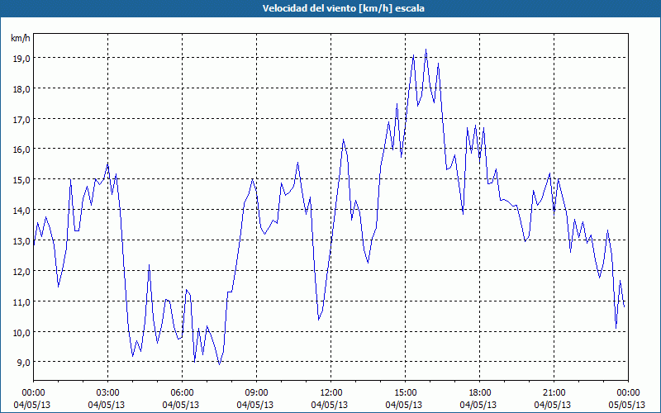Click the 15:00 time axis label
661x413 pixels.
tap(404, 393)
